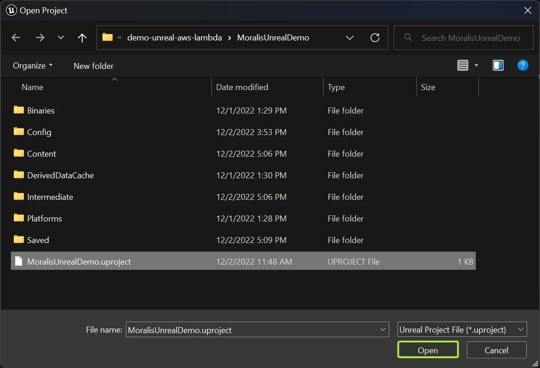Open the Unreal Project File type dropdown

[461, 329]
